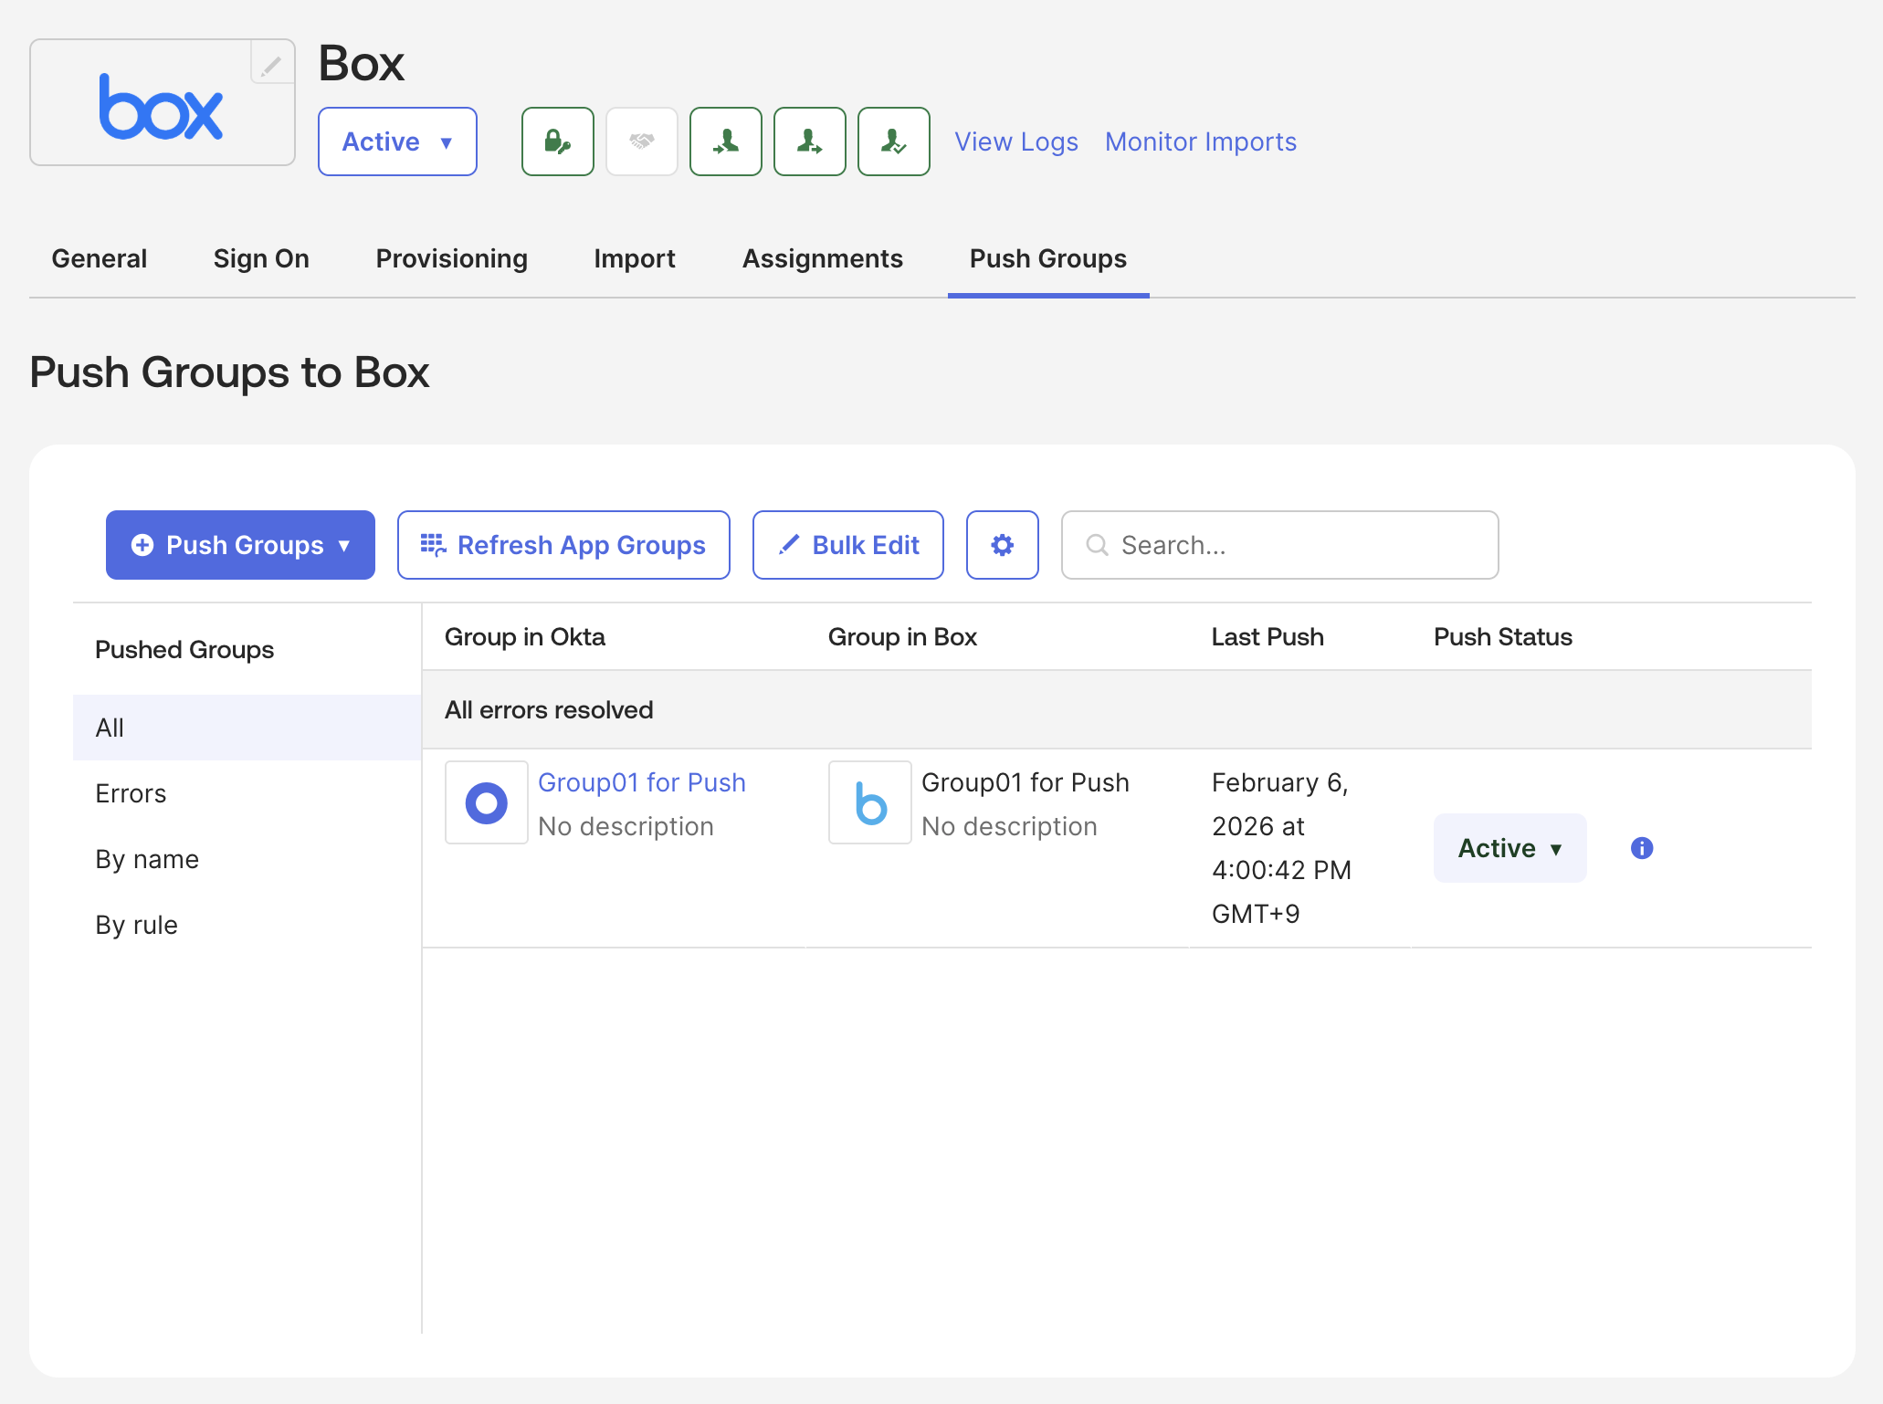
Task: Click the greyed-out handshake icon
Action: (642, 141)
